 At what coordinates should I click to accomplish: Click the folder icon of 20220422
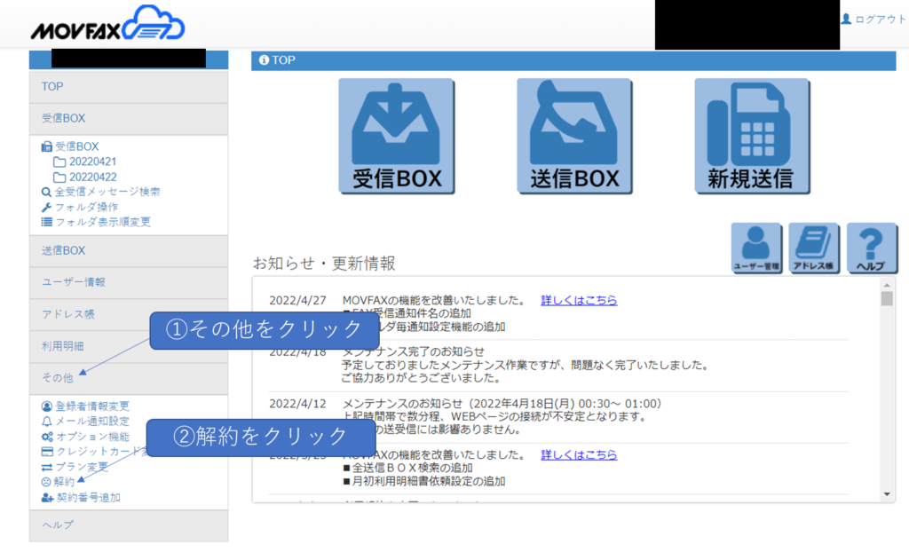pos(59,177)
